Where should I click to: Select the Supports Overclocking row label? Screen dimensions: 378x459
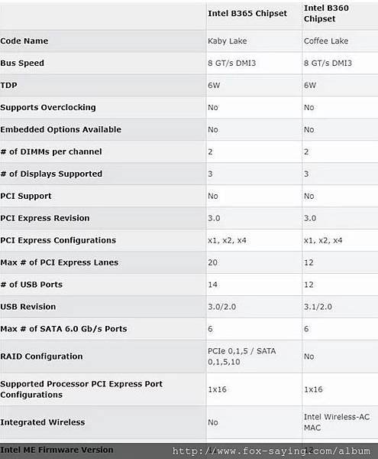coord(48,107)
